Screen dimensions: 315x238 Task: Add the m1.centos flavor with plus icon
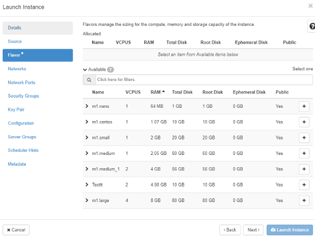point(304,122)
